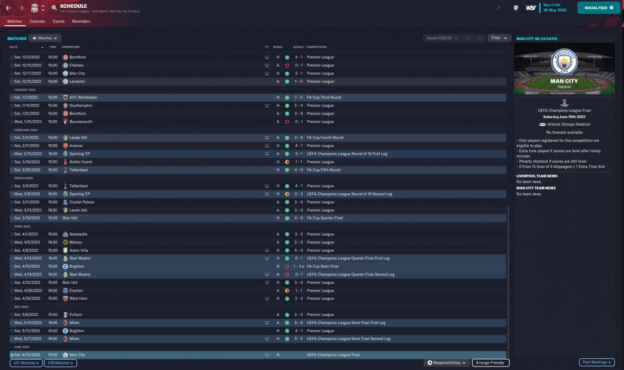Click the matches list vertical scrollbar

tap(508, 282)
